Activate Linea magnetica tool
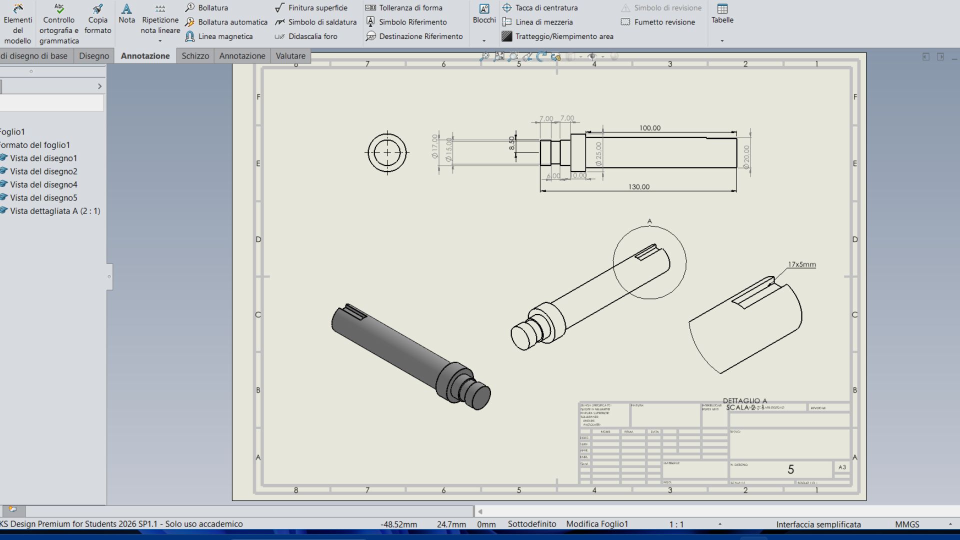This screenshot has width=960, height=540. pos(218,36)
